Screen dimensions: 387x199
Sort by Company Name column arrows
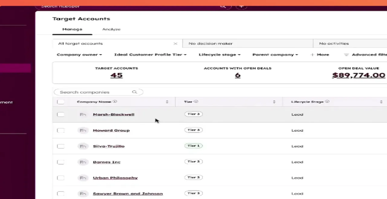[x=167, y=102]
